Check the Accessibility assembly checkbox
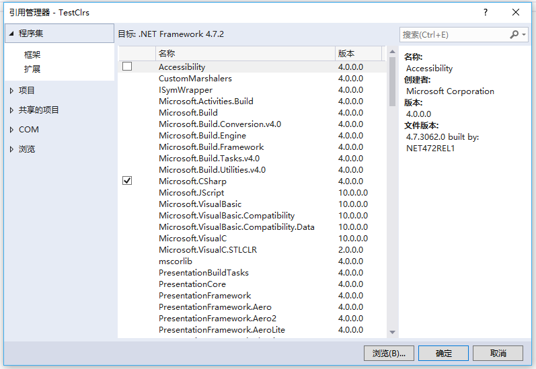Screen dimensions: 536x369 coord(127,67)
